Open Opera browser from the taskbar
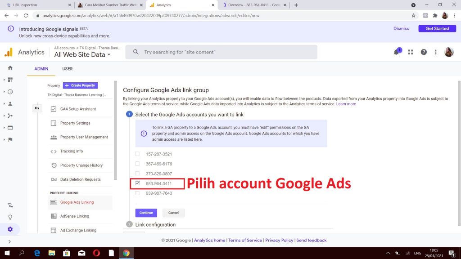 (x=96, y=253)
